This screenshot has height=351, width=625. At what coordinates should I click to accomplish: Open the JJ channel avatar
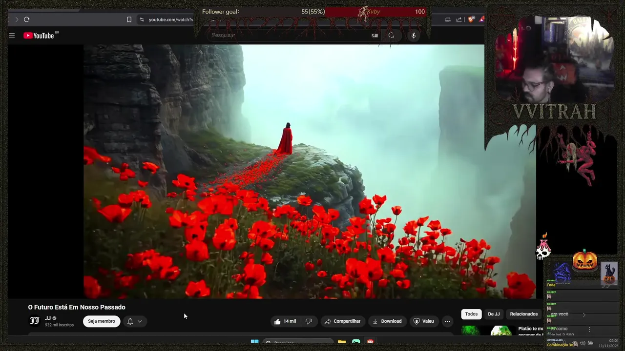[35, 321]
